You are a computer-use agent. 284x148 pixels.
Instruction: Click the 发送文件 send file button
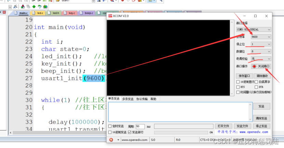pos(242,126)
